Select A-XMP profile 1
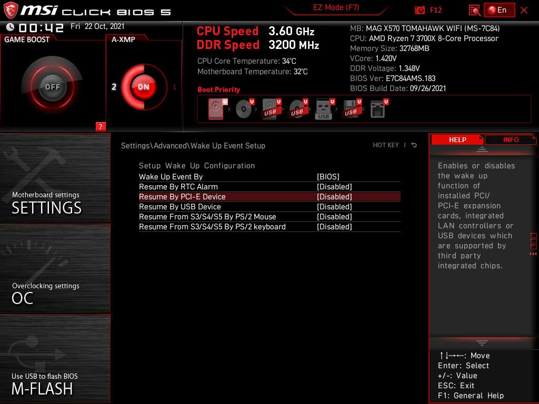This screenshot has height=404, width=539. pyautogui.click(x=174, y=87)
